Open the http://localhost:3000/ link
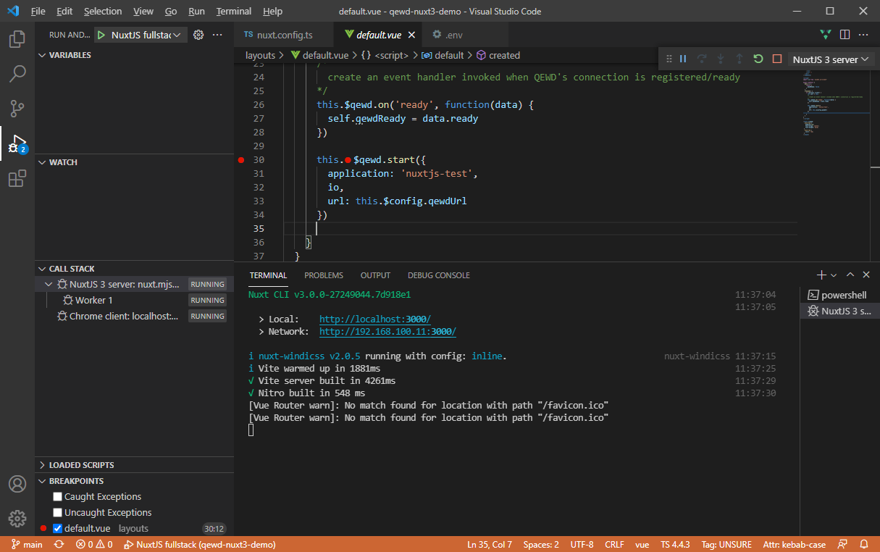This screenshot has height=552, width=880. [x=375, y=319]
